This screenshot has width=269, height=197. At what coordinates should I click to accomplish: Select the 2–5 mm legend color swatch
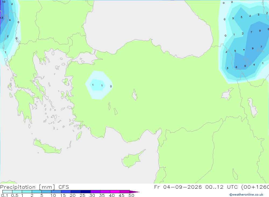pyautogui.click(x=37, y=192)
